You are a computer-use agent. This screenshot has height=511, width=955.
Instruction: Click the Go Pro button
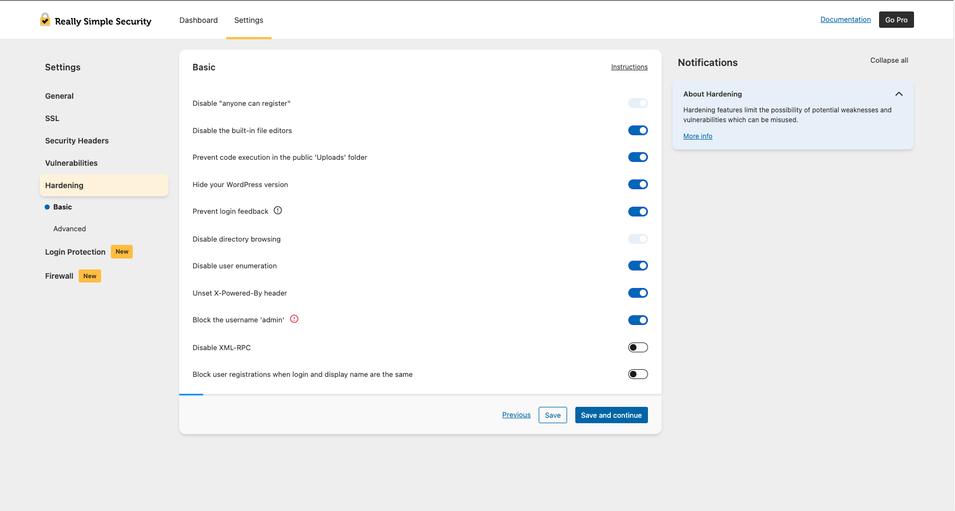coord(896,20)
